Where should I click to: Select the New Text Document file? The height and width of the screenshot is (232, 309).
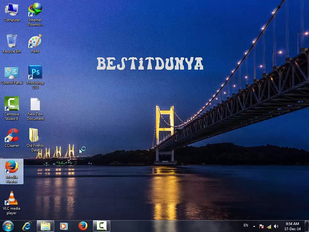(x=35, y=109)
